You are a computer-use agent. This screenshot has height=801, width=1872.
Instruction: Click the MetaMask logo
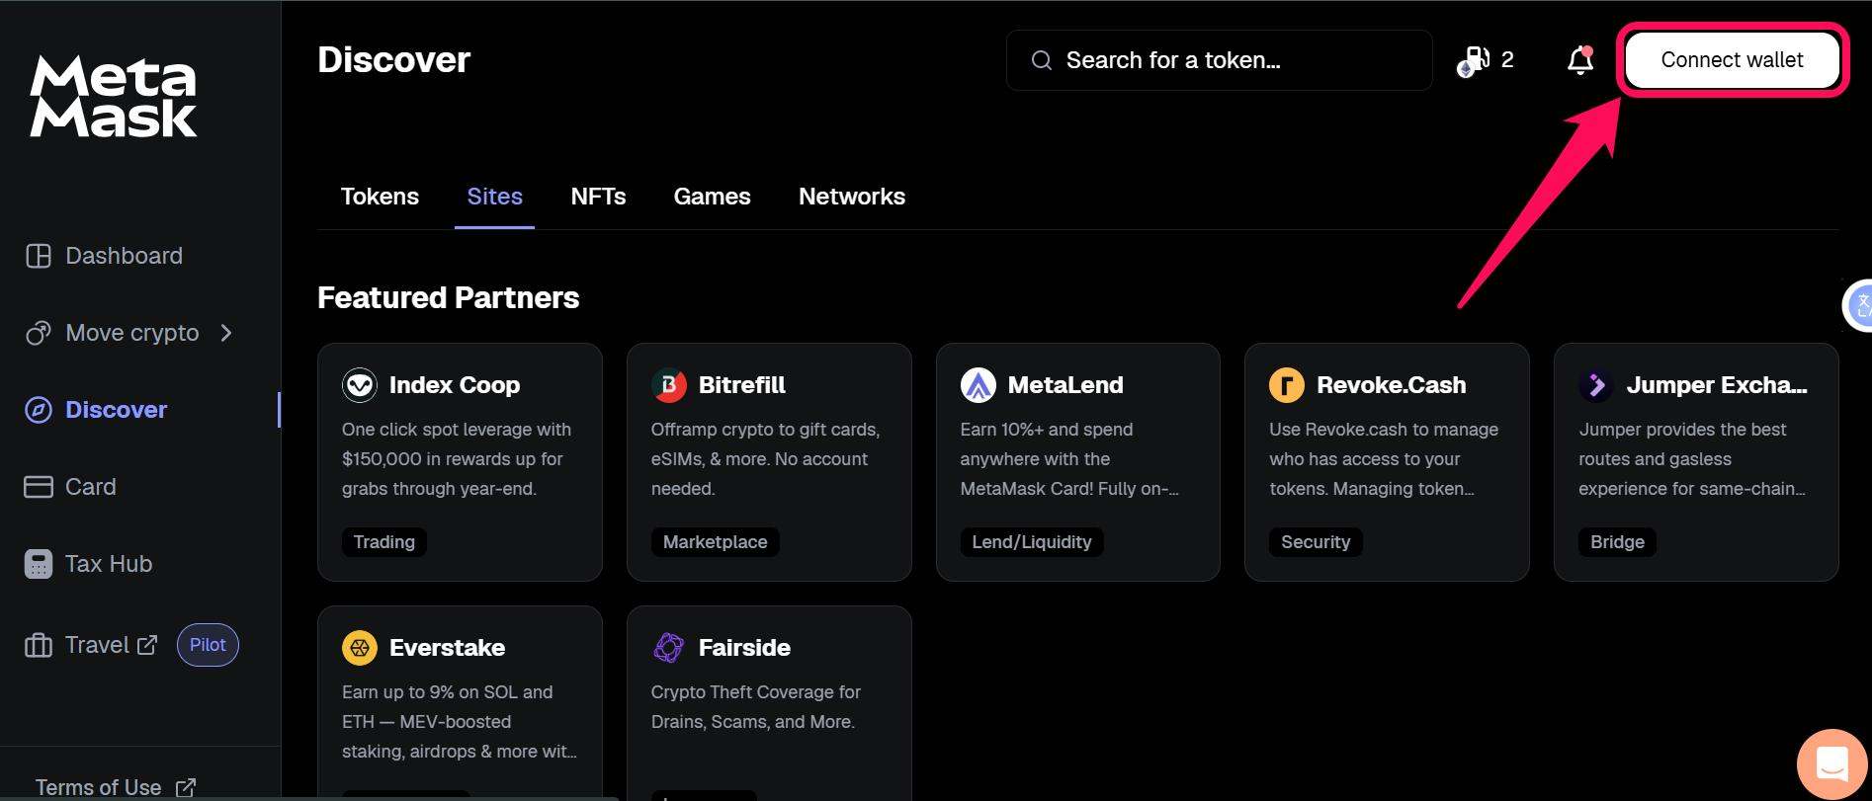coord(112,96)
